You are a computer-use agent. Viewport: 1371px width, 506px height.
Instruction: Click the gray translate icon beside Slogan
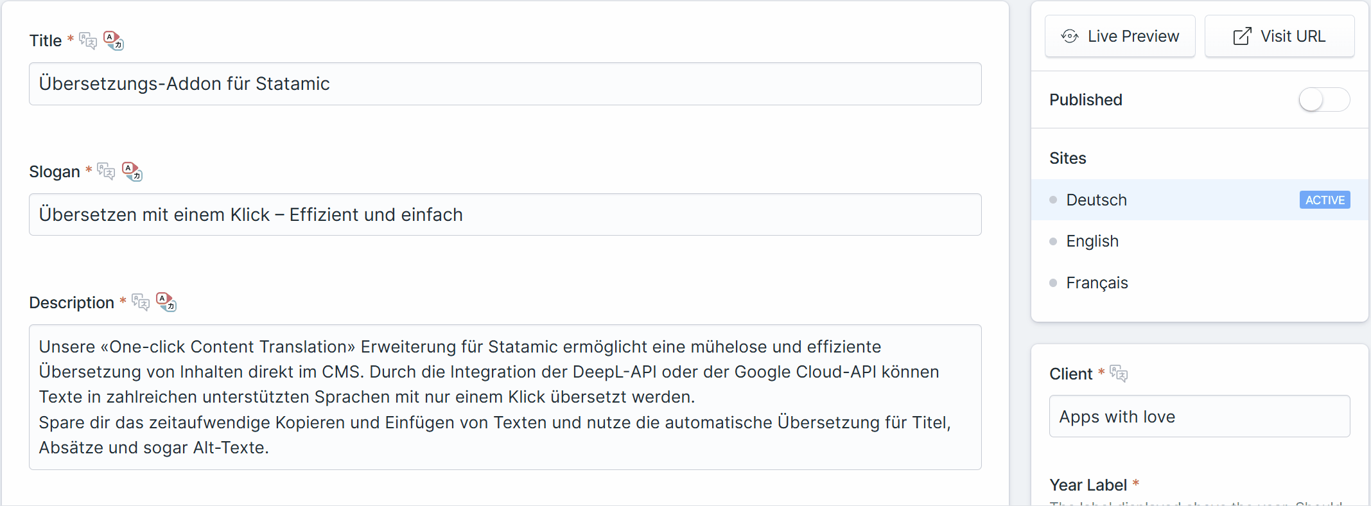(107, 172)
